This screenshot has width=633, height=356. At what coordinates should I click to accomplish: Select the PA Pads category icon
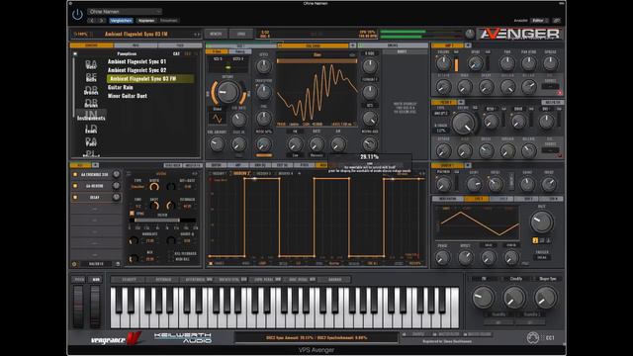(x=91, y=141)
